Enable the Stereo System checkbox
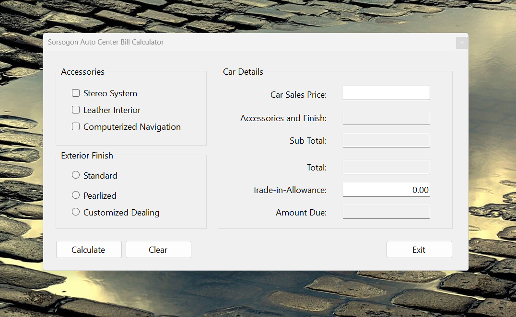 click(76, 93)
